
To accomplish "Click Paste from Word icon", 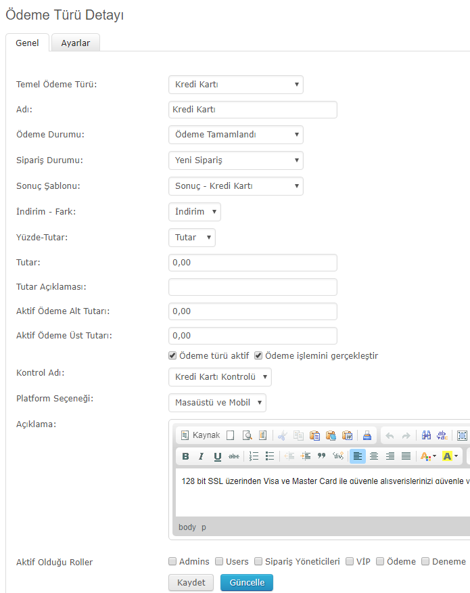I will pos(347,435).
